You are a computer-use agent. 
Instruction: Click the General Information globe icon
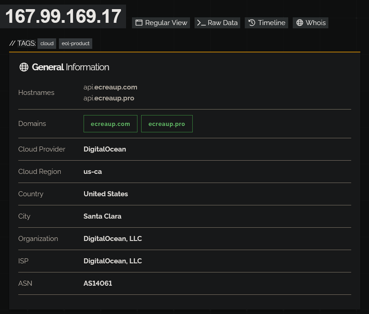[x=24, y=66]
